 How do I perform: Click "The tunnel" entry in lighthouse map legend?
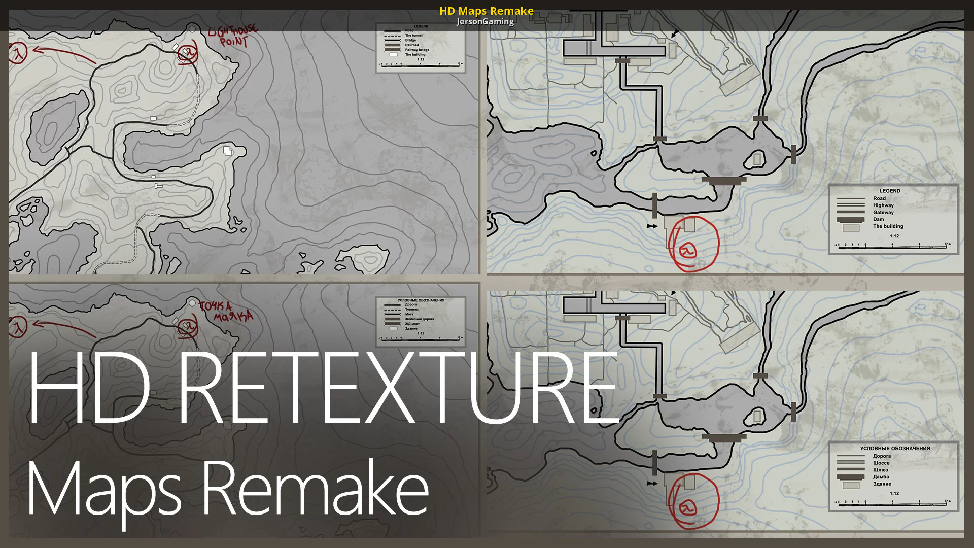point(413,36)
